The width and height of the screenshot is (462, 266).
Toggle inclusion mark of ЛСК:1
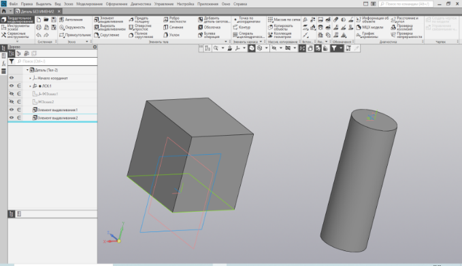pyautogui.click(x=19, y=85)
